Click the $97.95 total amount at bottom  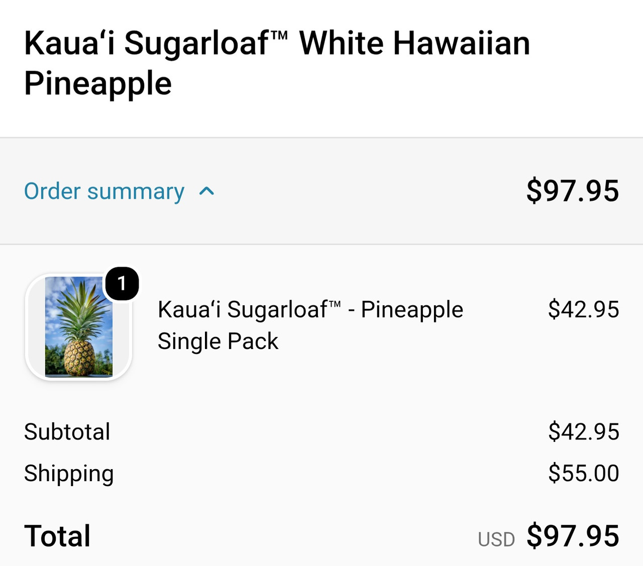(x=573, y=536)
